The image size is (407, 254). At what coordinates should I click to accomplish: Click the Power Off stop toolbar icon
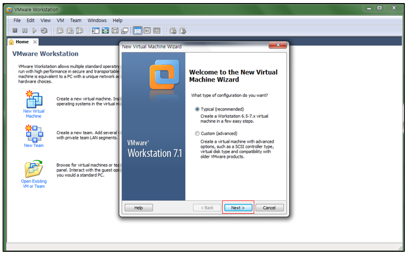15,31
